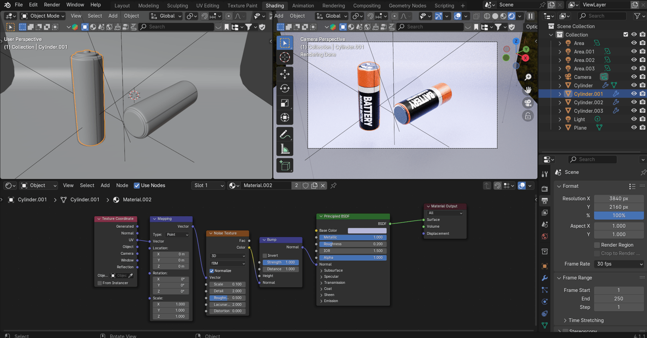The image size is (647, 338).
Task: Select the Move tool in viewport toolbar
Action: 285,74
